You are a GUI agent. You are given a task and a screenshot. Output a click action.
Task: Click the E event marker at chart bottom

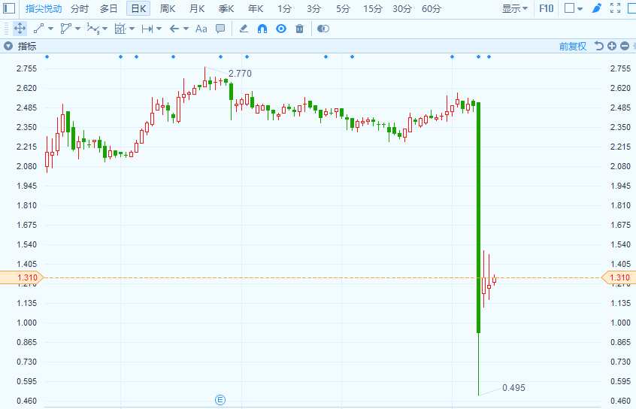click(x=220, y=400)
